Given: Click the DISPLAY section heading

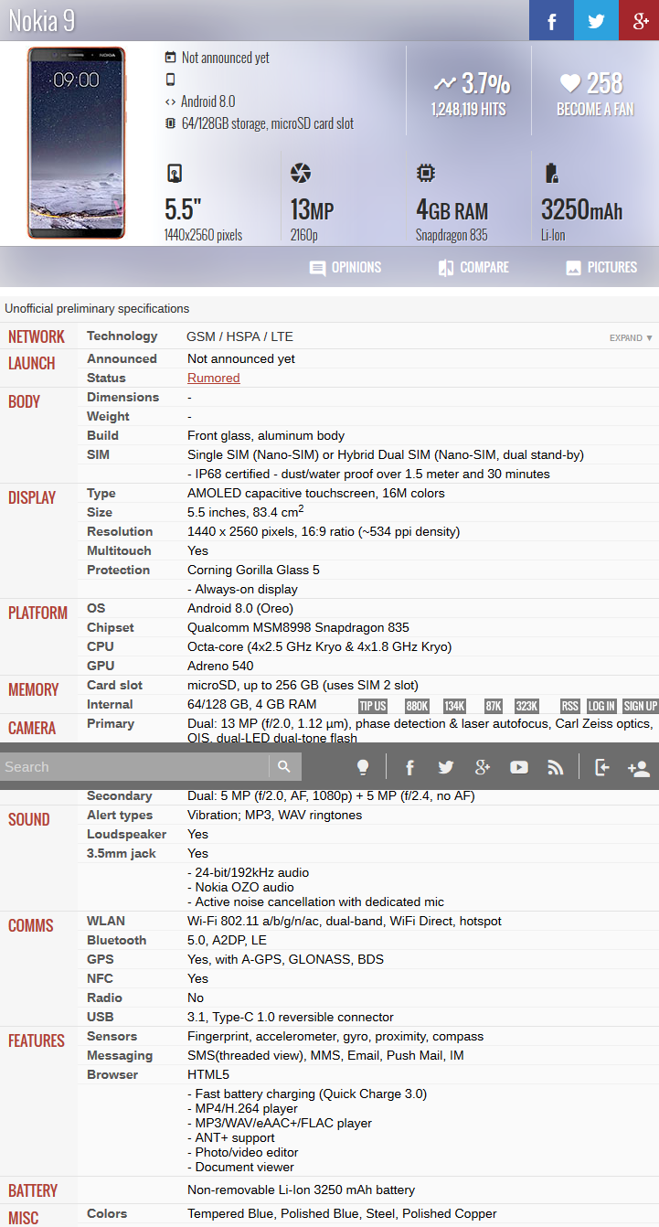Looking at the screenshot, I should 32,497.
